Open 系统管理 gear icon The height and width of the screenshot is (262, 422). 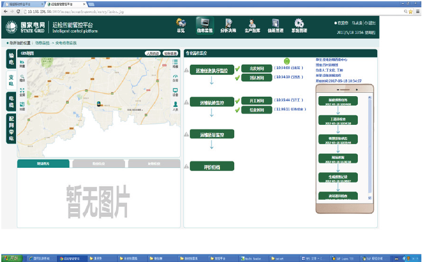click(298, 24)
